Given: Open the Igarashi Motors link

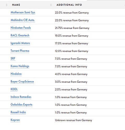Looking at the screenshot, I should pyautogui.click(x=20, y=43).
